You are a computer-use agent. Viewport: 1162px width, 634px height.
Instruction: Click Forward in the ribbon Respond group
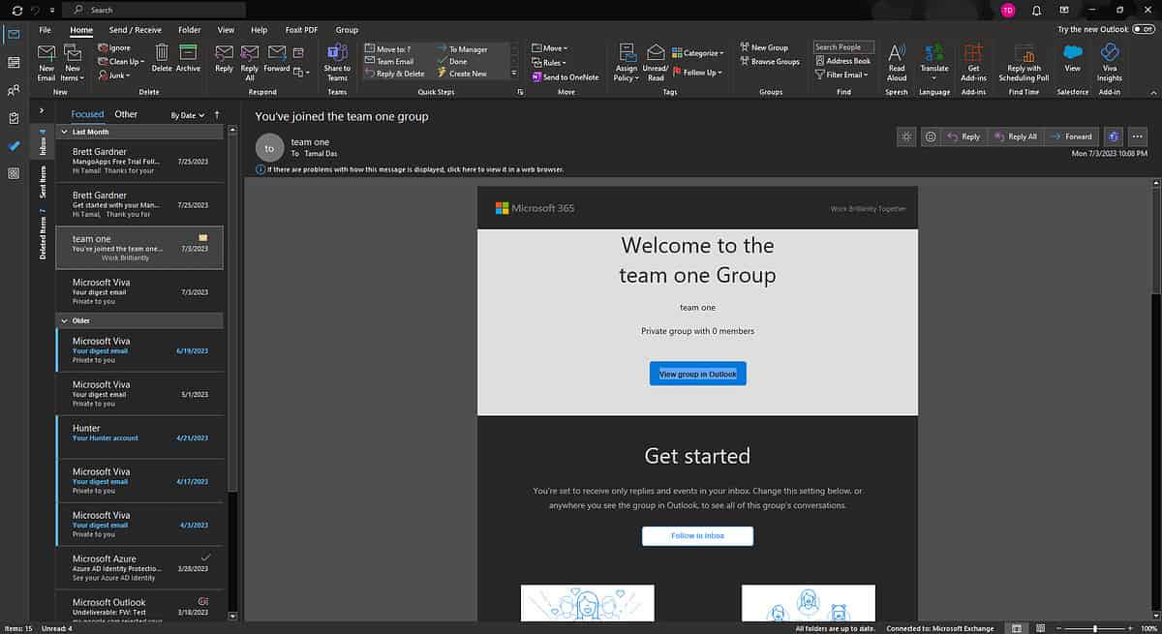point(277,57)
